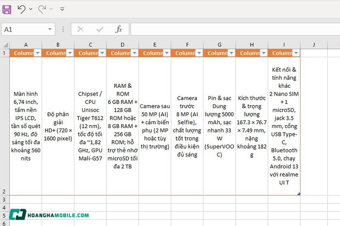Select column H header letter
The width and height of the screenshot is (340, 226).
click(x=252, y=45)
